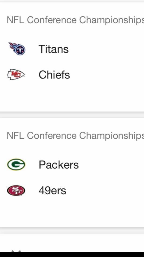Tap the Kansas City Chiefs arrowhead logo
This screenshot has height=257, width=144.
(x=16, y=75)
